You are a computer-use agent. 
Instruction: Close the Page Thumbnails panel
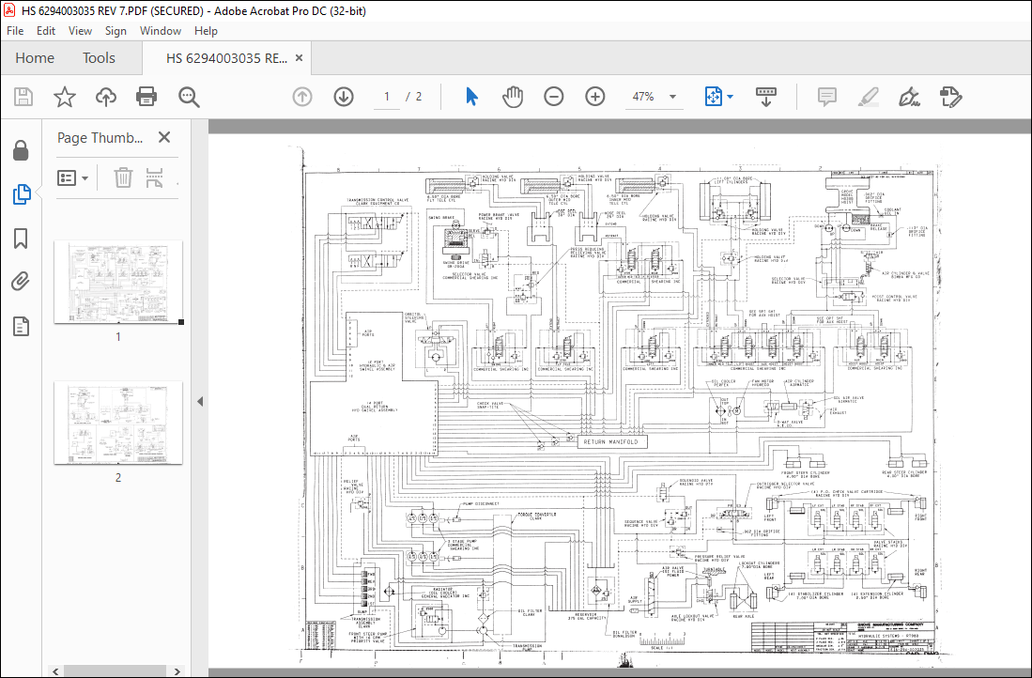164,137
